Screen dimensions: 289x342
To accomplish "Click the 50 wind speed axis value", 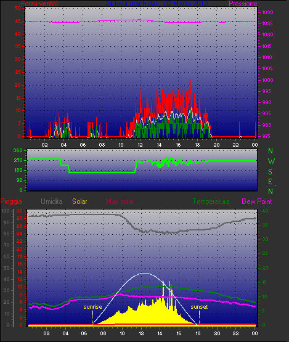I will [18, 8].
